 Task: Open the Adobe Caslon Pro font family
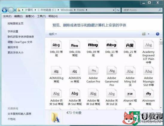(93, 71)
